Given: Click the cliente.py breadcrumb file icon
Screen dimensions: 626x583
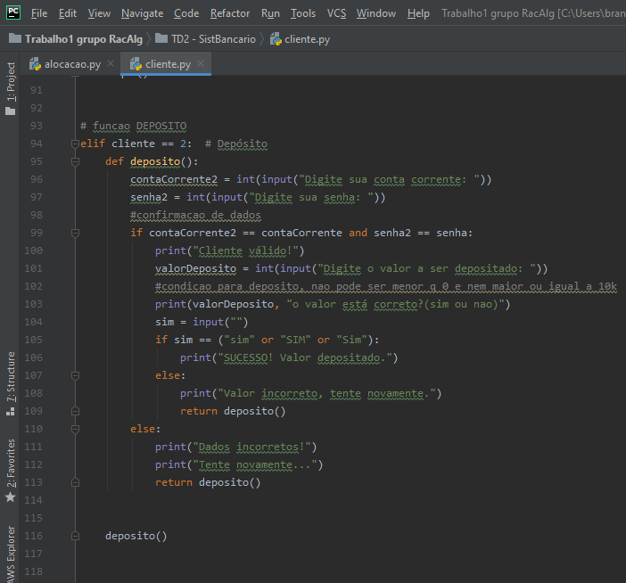Looking at the screenshot, I should point(276,39).
